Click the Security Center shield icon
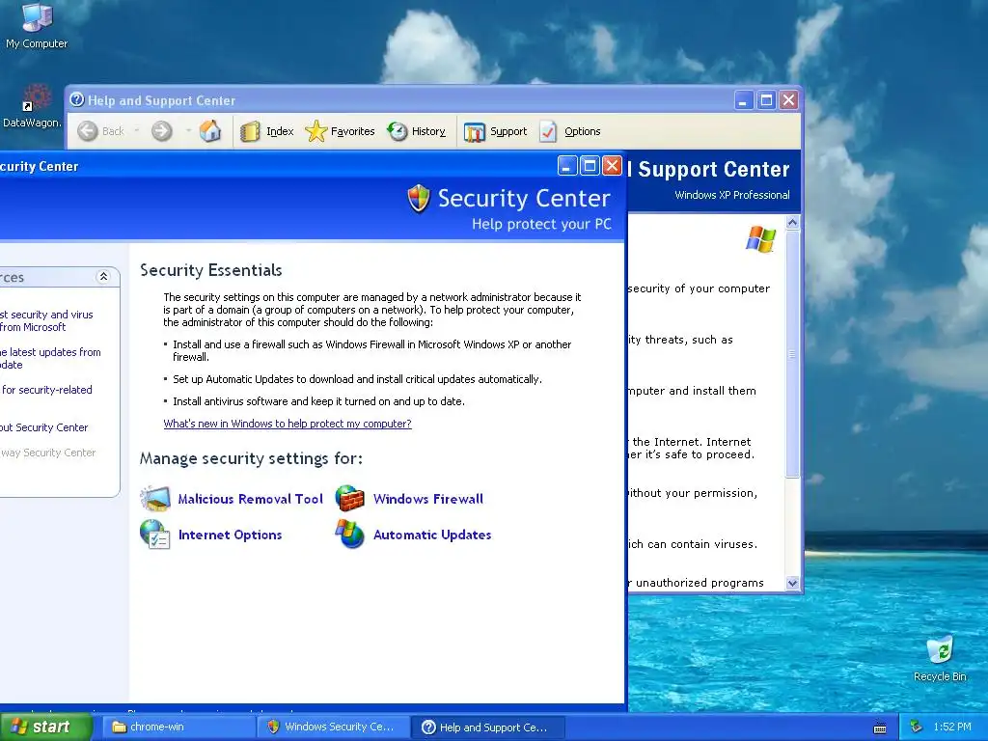This screenshot has height=741, width=988. click(x=419, y=199)
